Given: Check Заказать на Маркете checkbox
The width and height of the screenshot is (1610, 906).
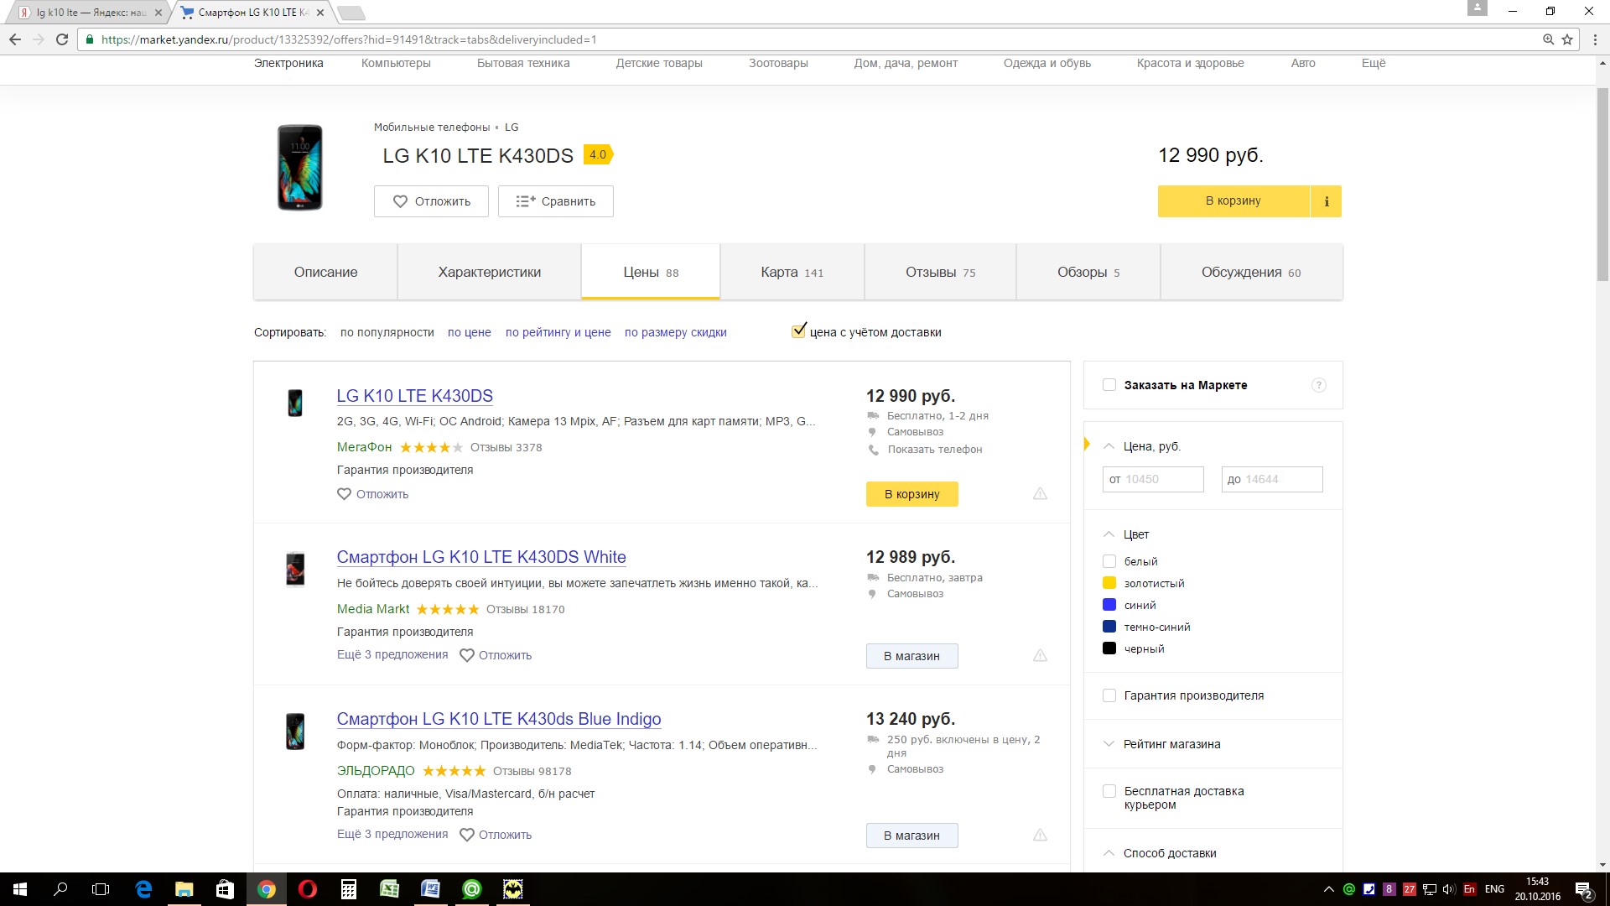Looking at the screenshot, I should (1109, 385).
